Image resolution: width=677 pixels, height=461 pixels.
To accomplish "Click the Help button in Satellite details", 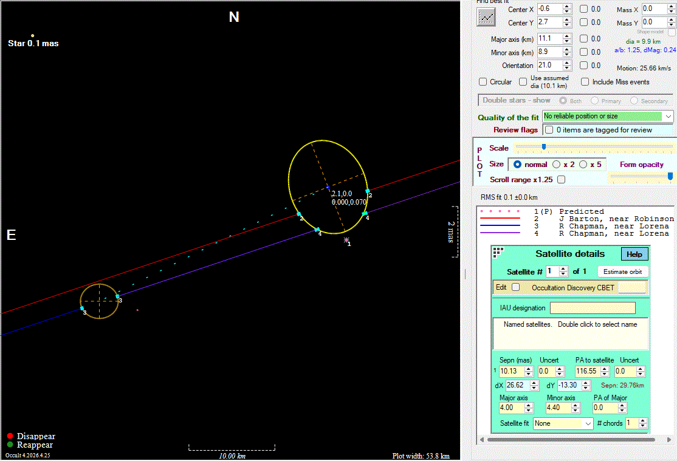I will click(634, 254).
